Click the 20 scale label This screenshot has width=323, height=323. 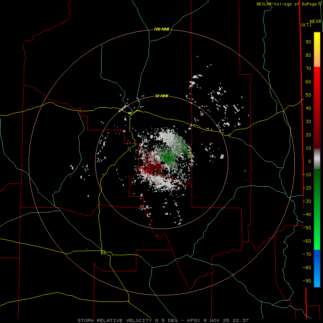308,135
